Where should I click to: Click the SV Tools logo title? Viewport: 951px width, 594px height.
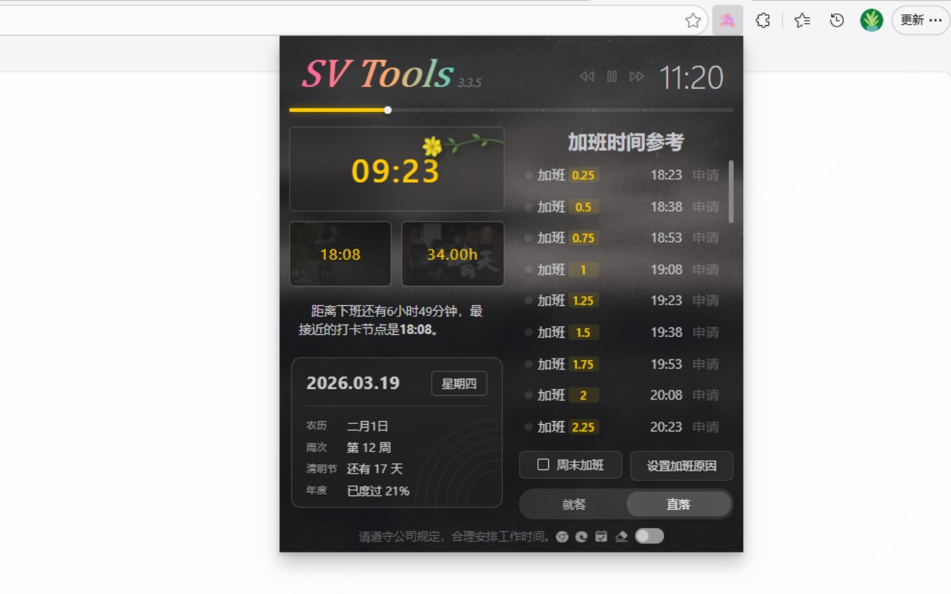coord(377,74)
